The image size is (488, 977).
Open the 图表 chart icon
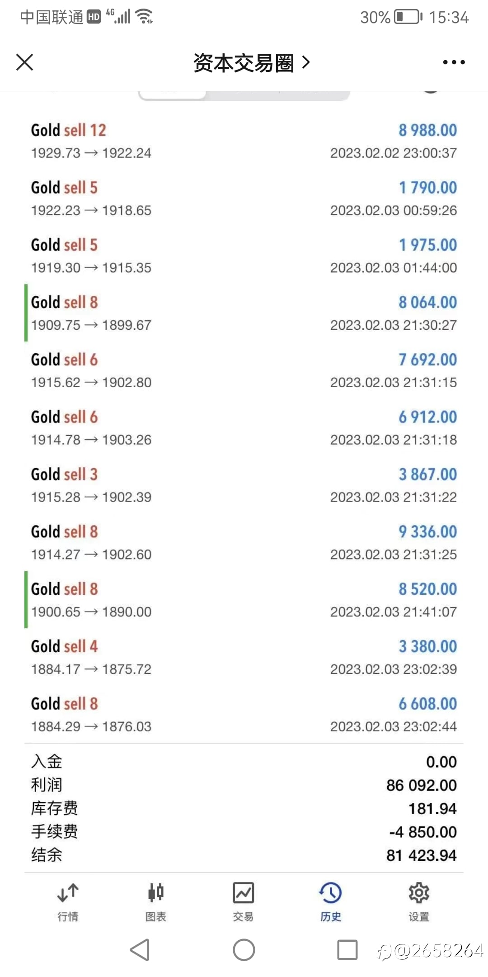pyautogui.click(x=155, y=901)
